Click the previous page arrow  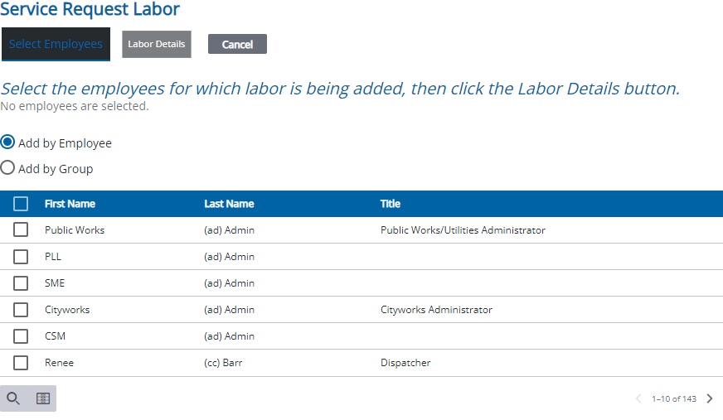[x=638, y=398]
